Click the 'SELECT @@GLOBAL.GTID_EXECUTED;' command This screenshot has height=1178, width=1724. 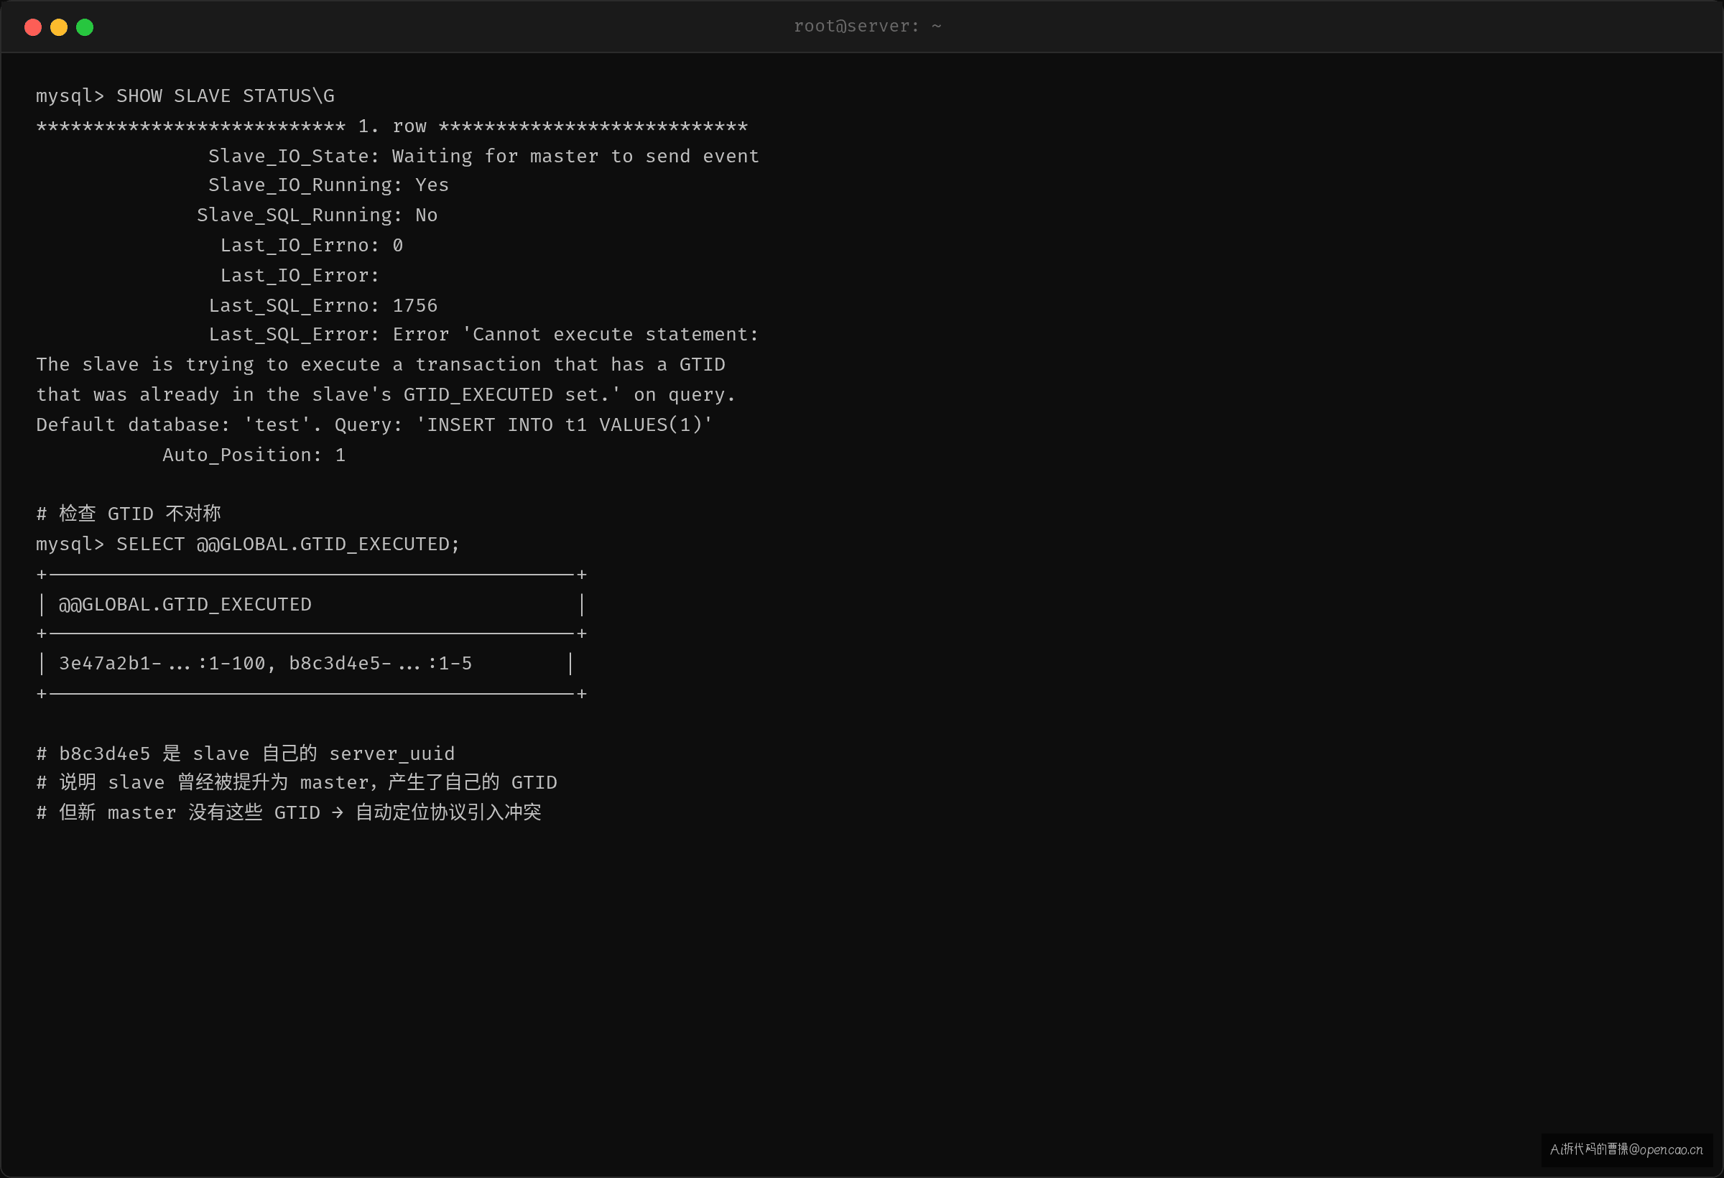(248, 544)
